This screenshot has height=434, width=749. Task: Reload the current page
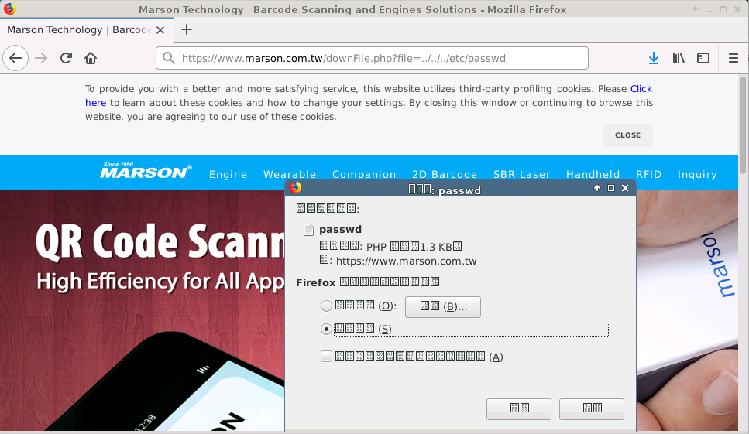[66, 58]
